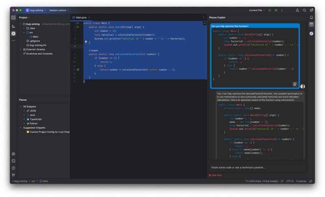Expand the Python snippets group
Screen dimensions: 325x197
[x=24, y=123]
